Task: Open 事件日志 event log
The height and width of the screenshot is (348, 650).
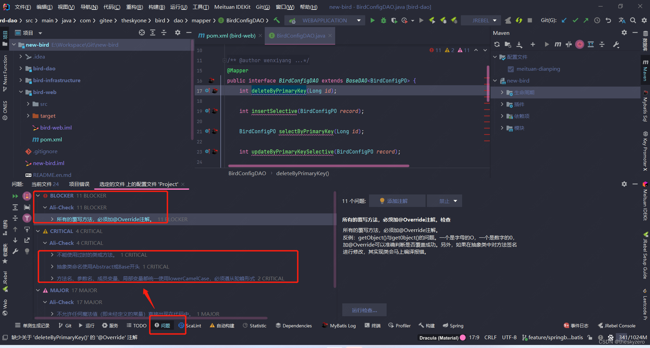Action: point(576,326)
